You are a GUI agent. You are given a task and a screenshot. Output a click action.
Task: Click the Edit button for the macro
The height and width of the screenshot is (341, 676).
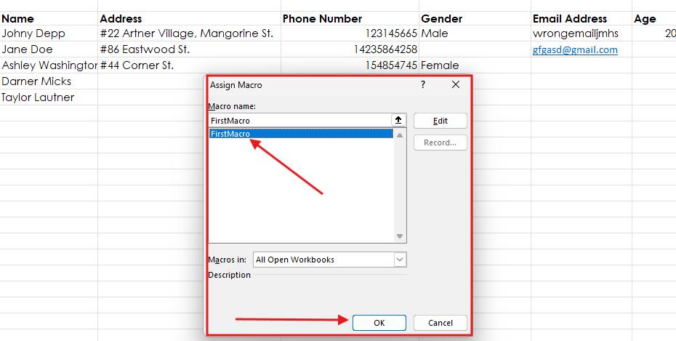pyautogui.click(x=440, y=121)
